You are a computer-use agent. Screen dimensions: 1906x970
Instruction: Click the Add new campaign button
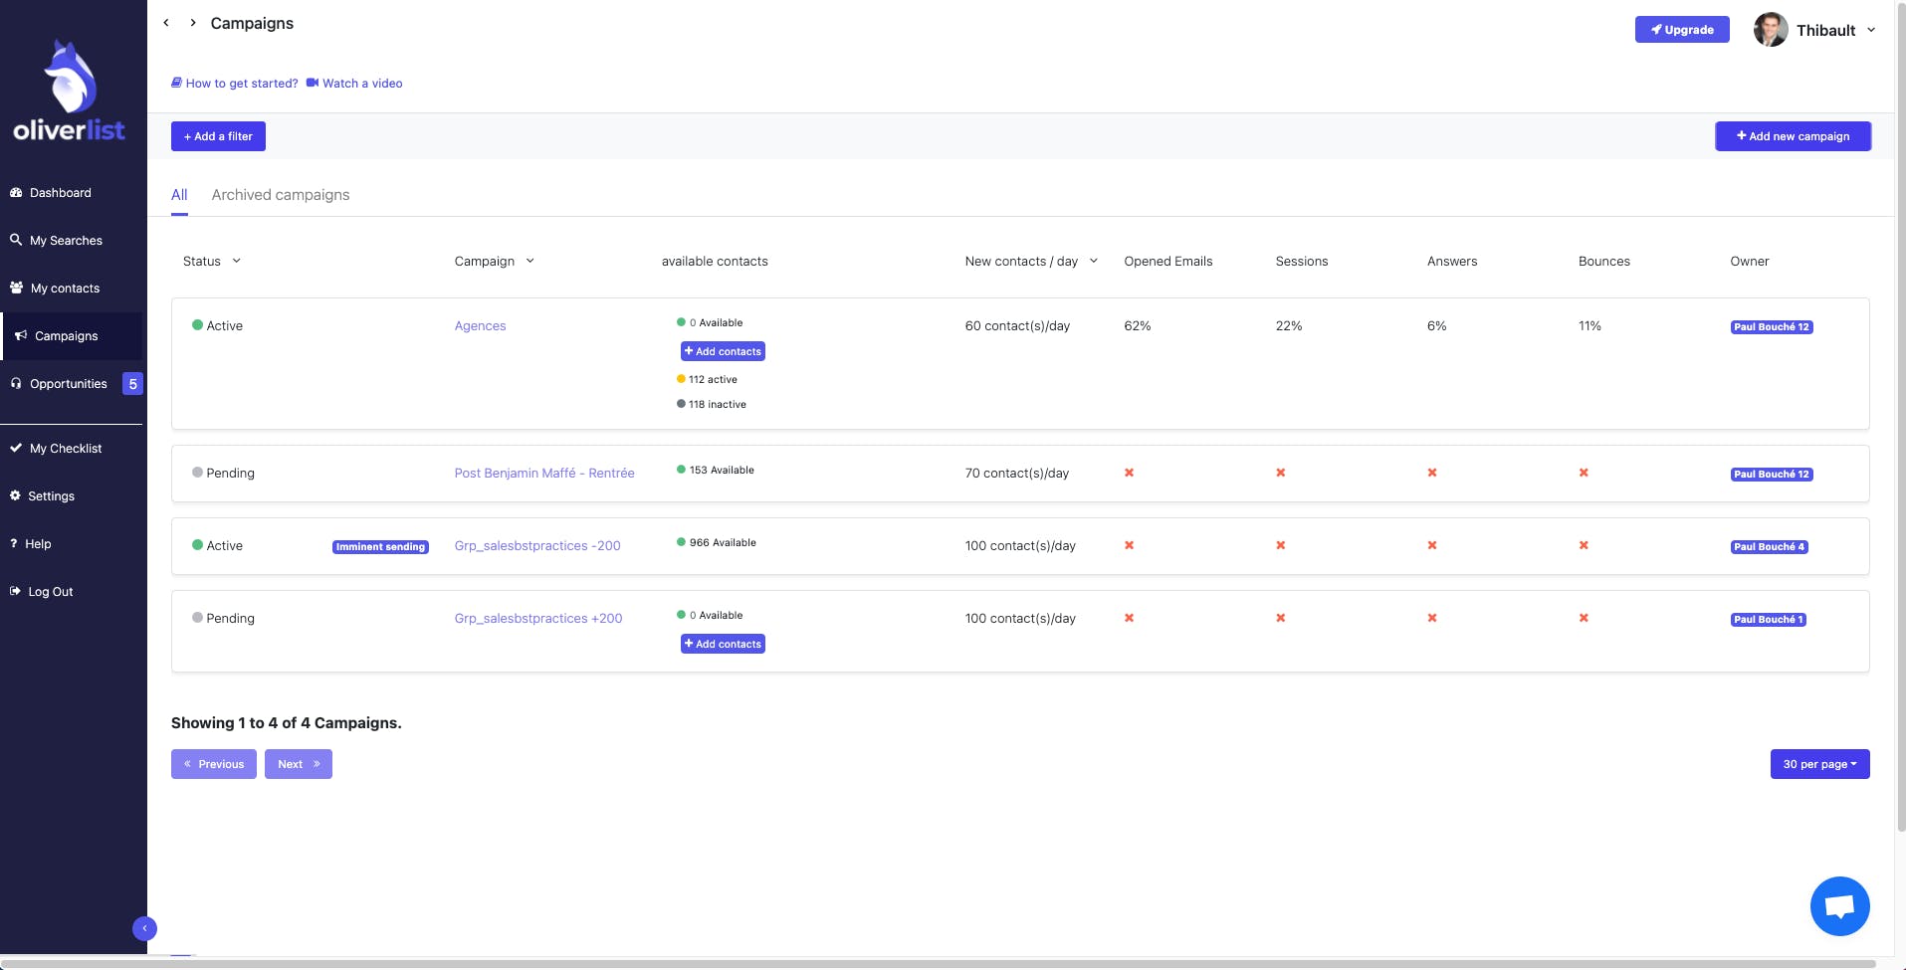tap(1793, 136)
